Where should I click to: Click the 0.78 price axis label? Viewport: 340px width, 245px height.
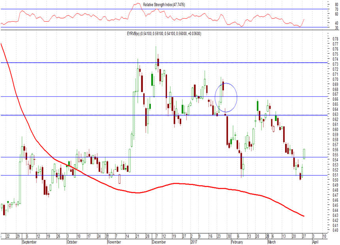[x=335, y=39]
